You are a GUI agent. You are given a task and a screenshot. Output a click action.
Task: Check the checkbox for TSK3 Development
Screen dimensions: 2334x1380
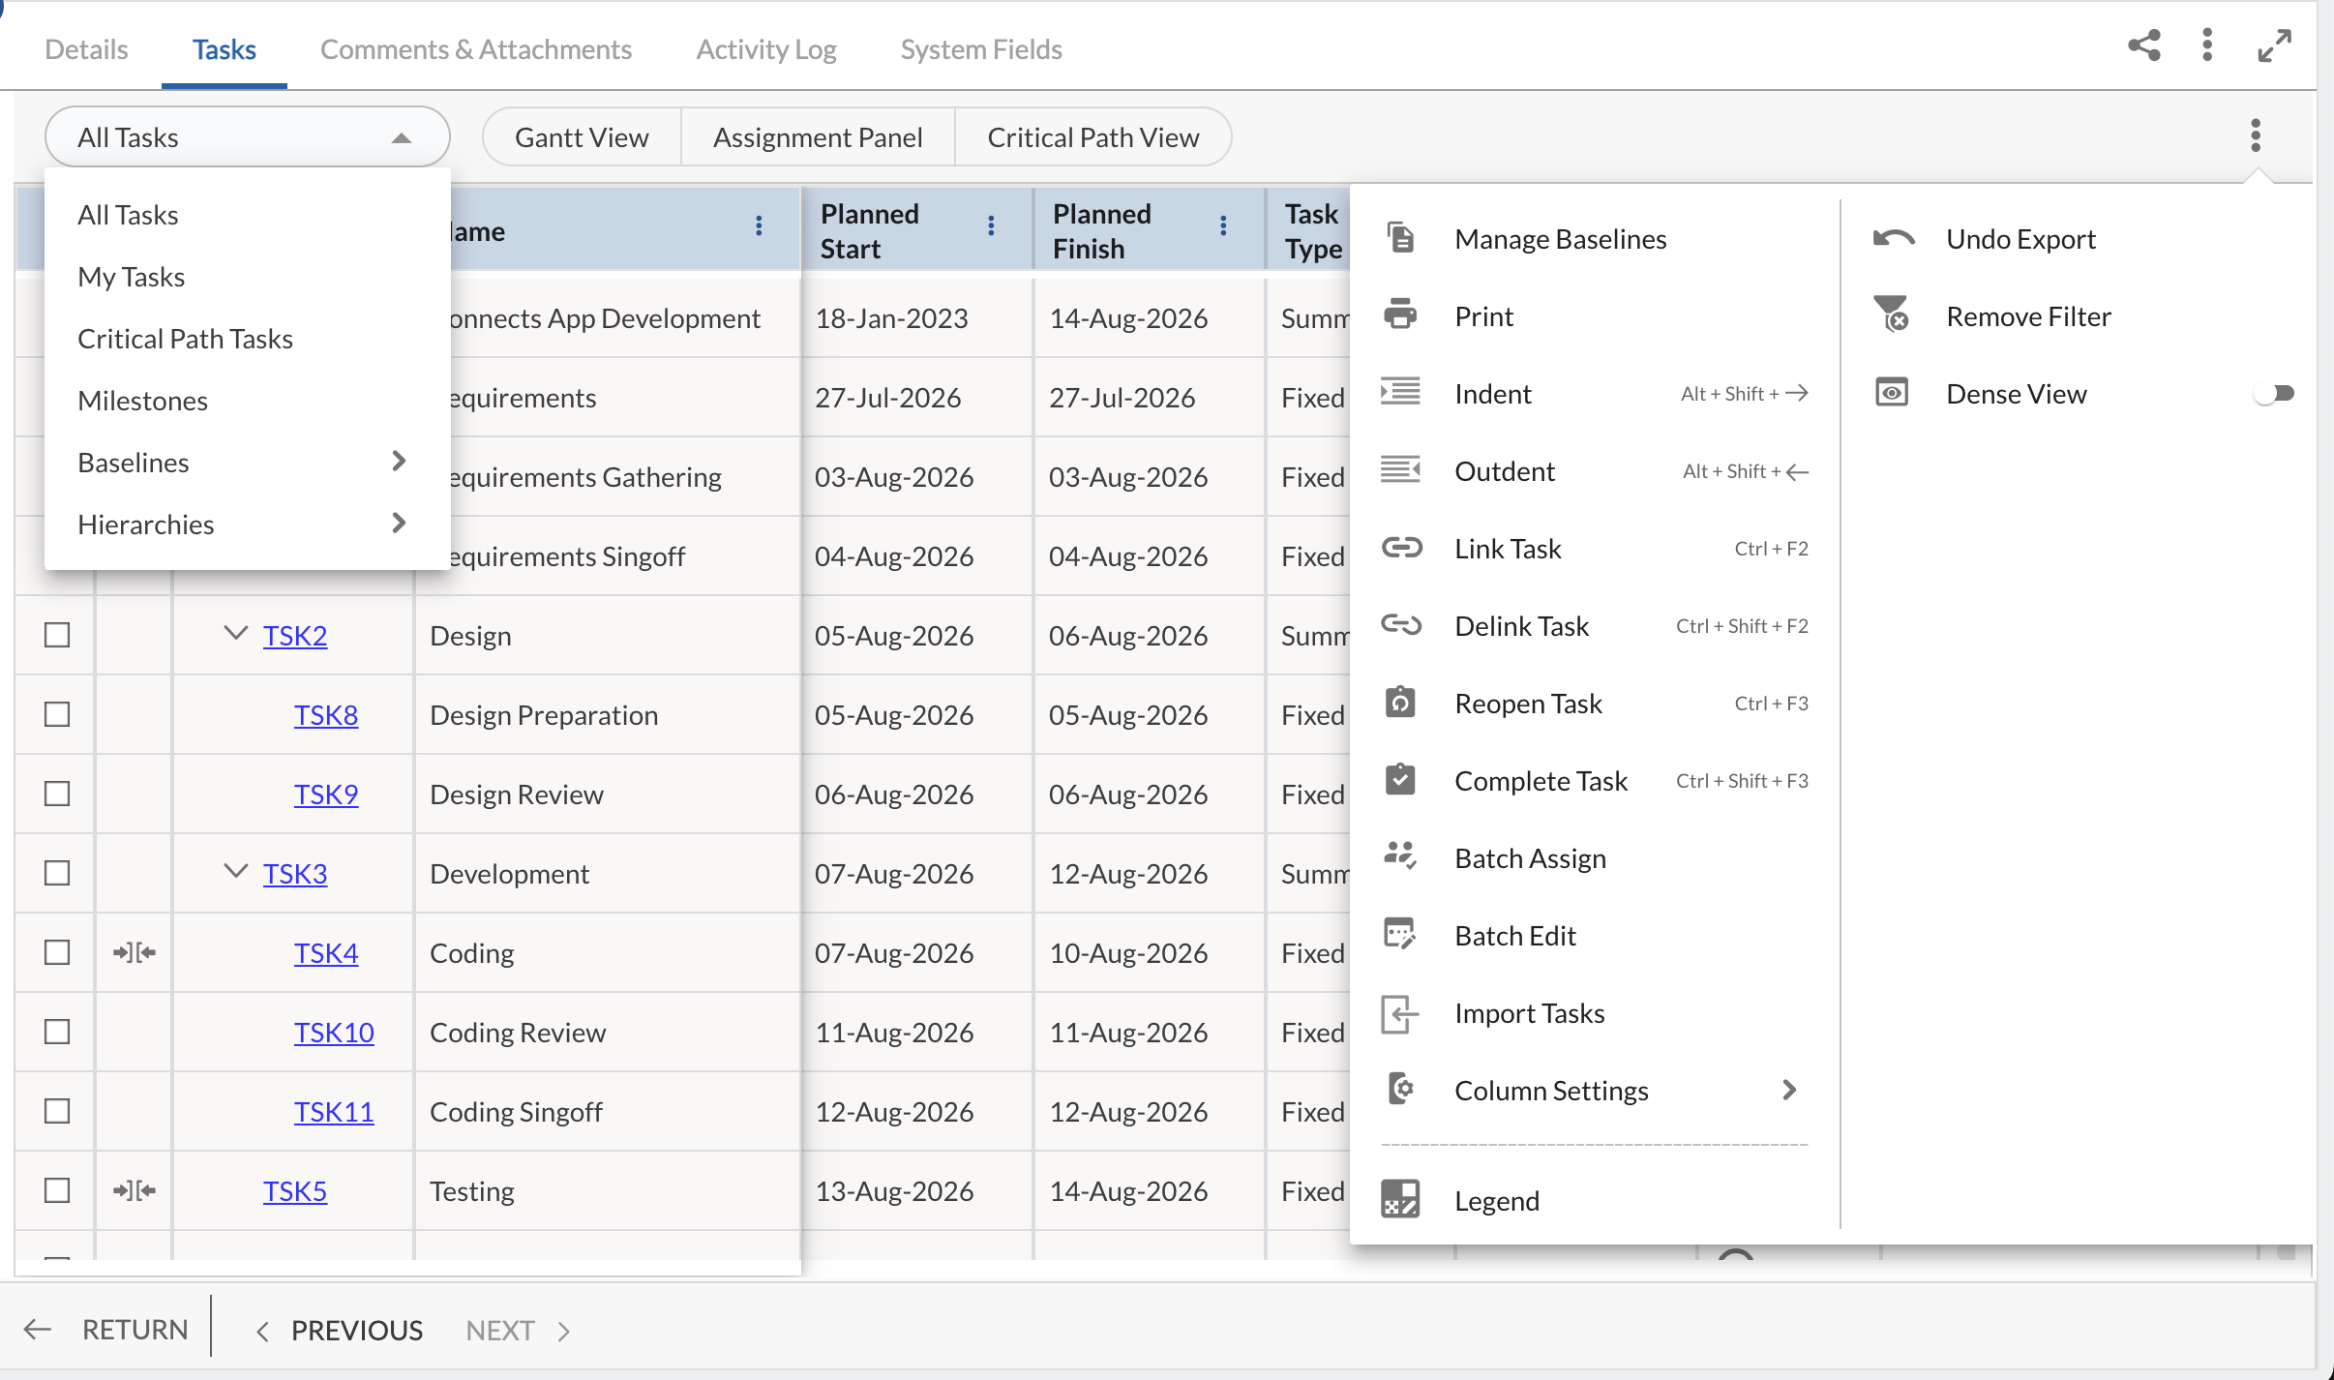tap(57, 873)
